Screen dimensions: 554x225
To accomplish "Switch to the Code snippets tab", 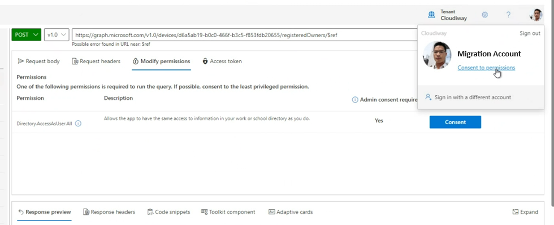I will pyautogui.click(x=169, y=212).
